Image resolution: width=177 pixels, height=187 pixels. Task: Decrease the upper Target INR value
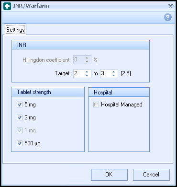tap(113, 75)
